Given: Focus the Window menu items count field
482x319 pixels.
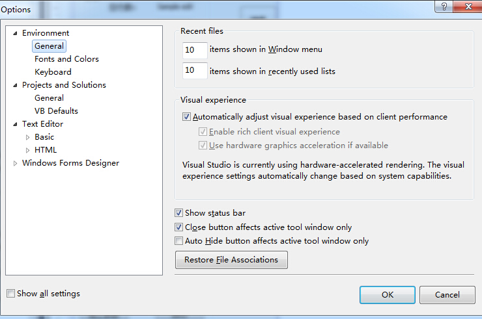Looking at the screenshot, I should click(x=195, y=50).
